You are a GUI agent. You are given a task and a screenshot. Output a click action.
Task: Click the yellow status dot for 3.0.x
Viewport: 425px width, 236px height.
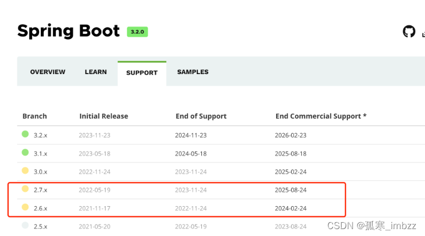coord(25,171)
